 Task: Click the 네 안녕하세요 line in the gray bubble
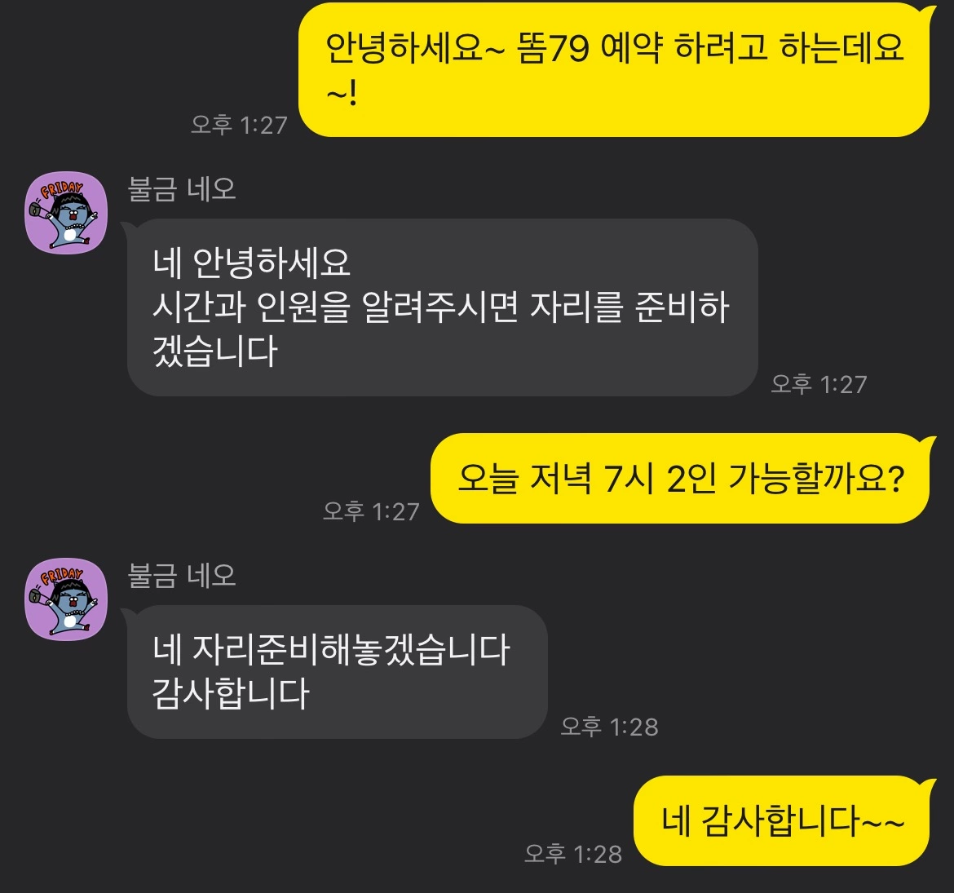click(x=251, y=263)
